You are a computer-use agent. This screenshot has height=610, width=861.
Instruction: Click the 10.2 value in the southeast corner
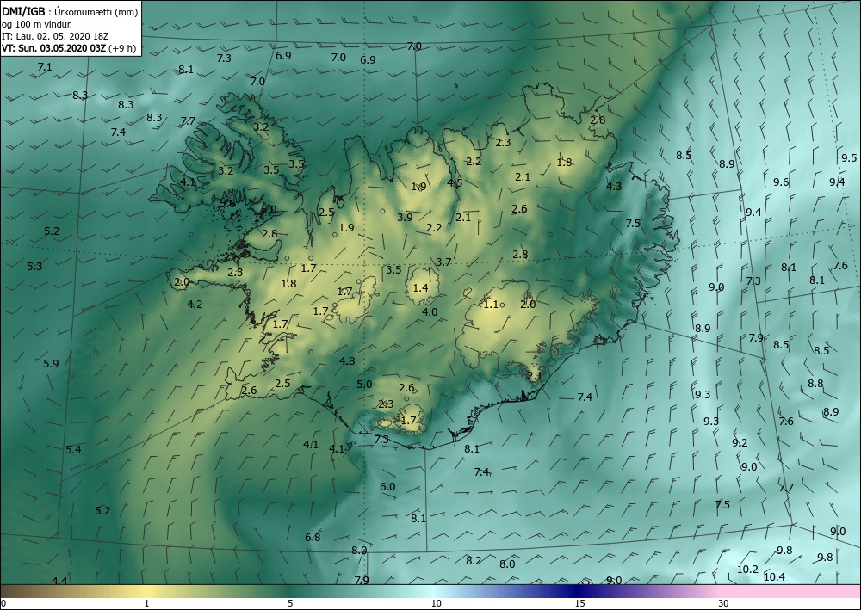747,570
